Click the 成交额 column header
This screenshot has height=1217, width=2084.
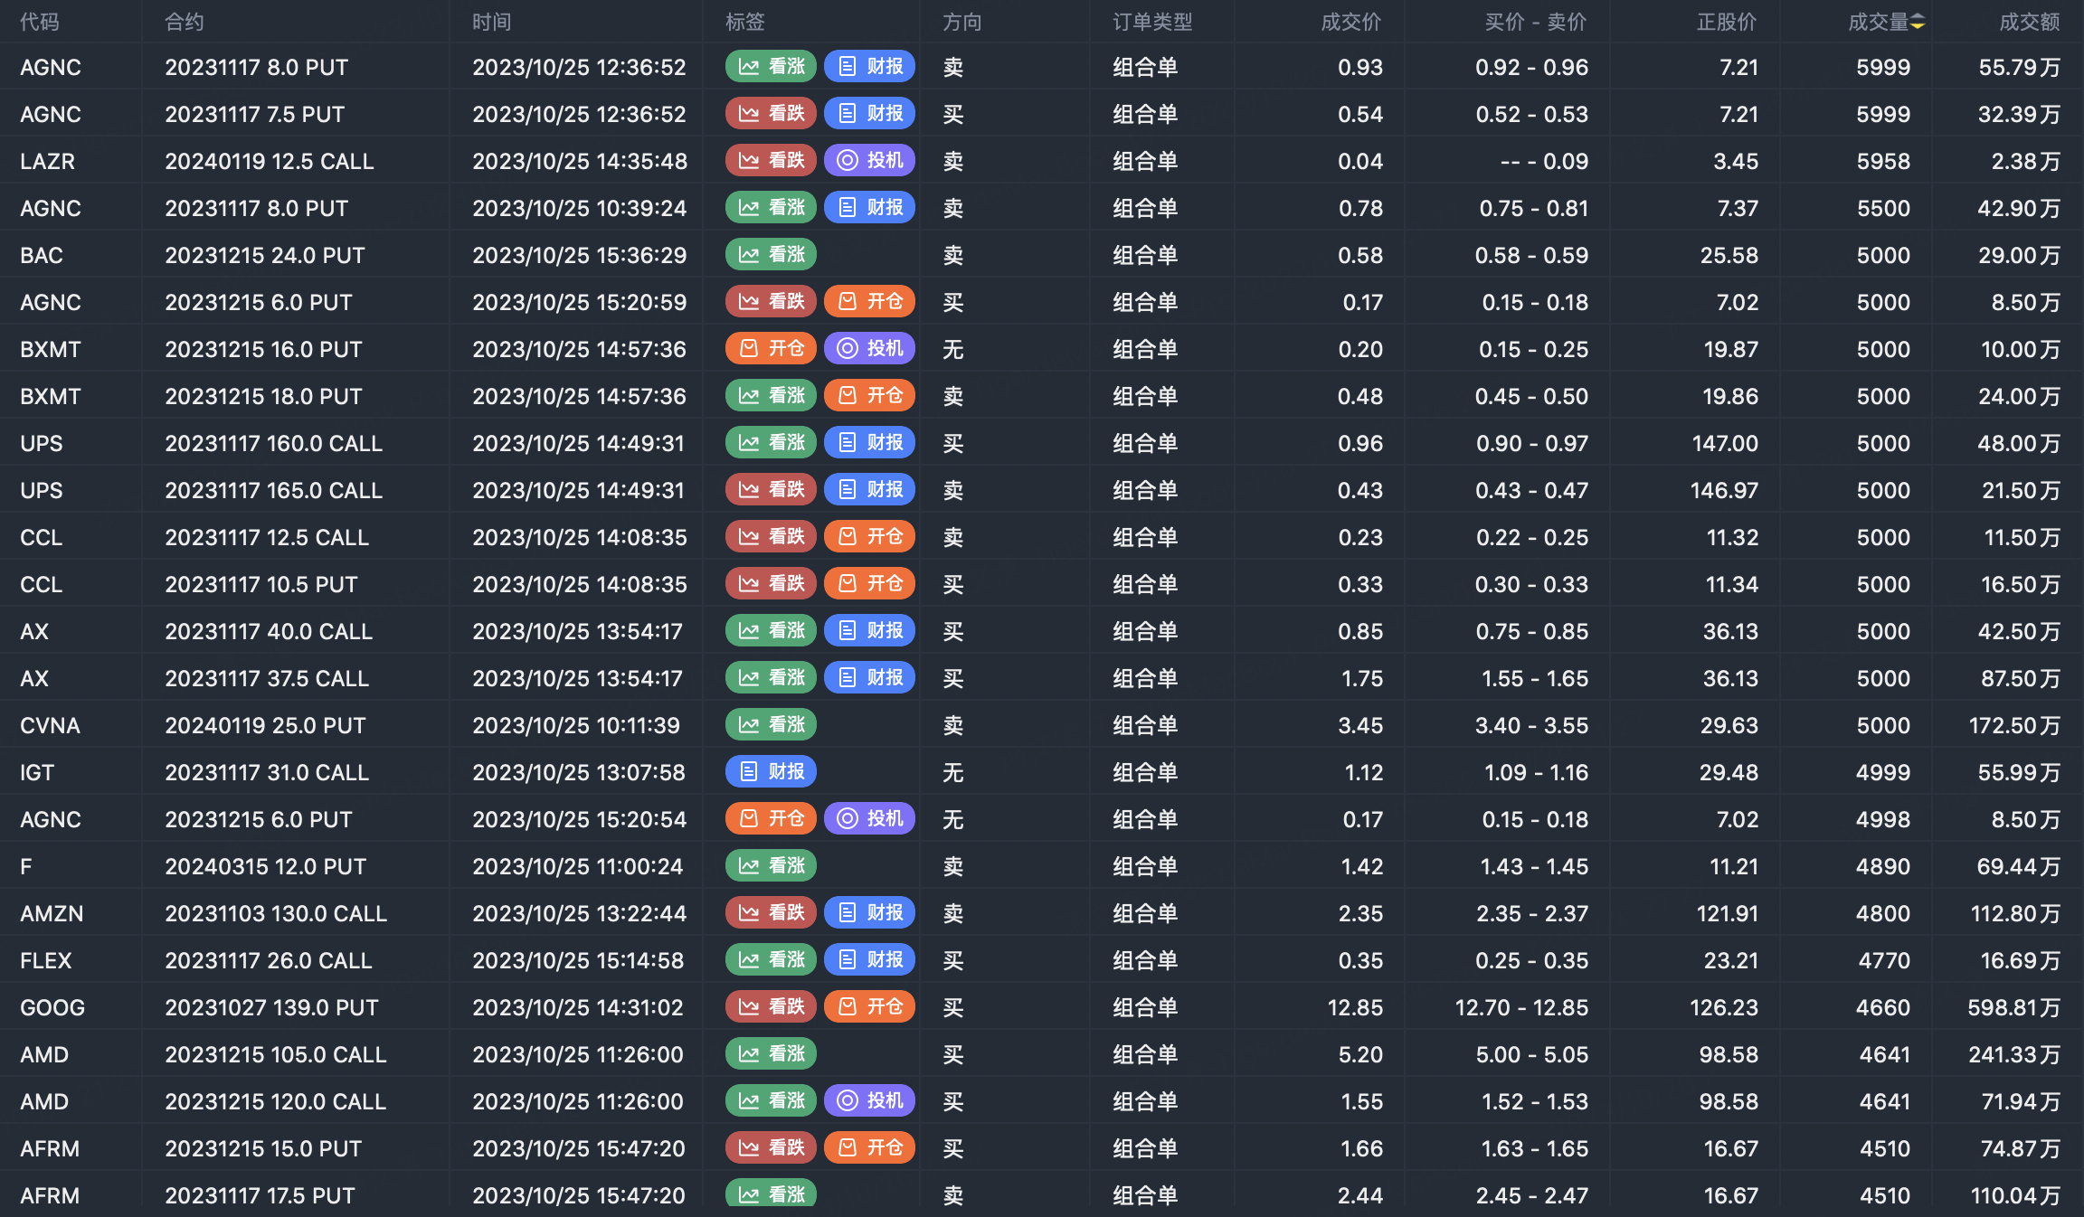2030,22
